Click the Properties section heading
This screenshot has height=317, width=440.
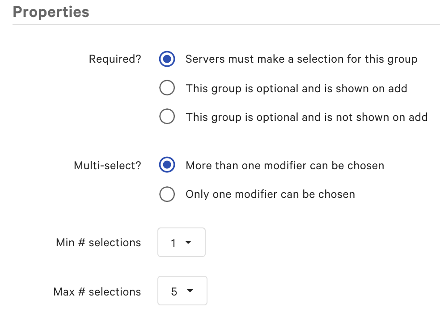pyautogui.click(x=51, y=12)
